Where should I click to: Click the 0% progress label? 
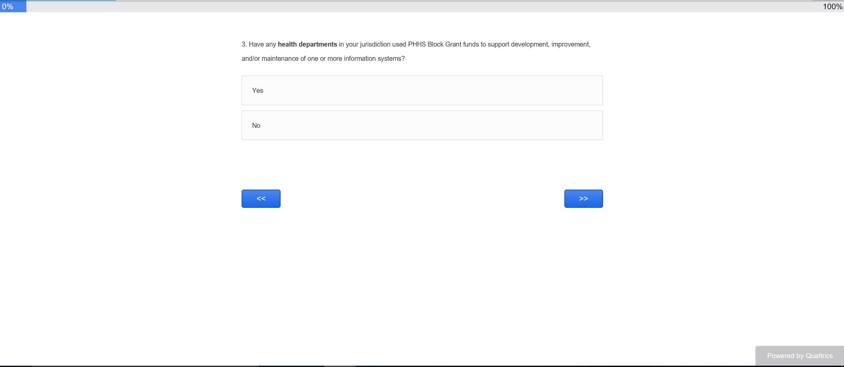(8, 7)
